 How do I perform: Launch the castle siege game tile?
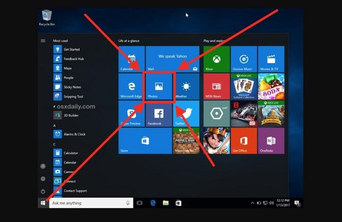[x=271, y=114]
